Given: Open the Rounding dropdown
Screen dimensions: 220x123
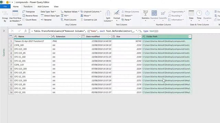Looking at the screenshot, I should [175, 16].
